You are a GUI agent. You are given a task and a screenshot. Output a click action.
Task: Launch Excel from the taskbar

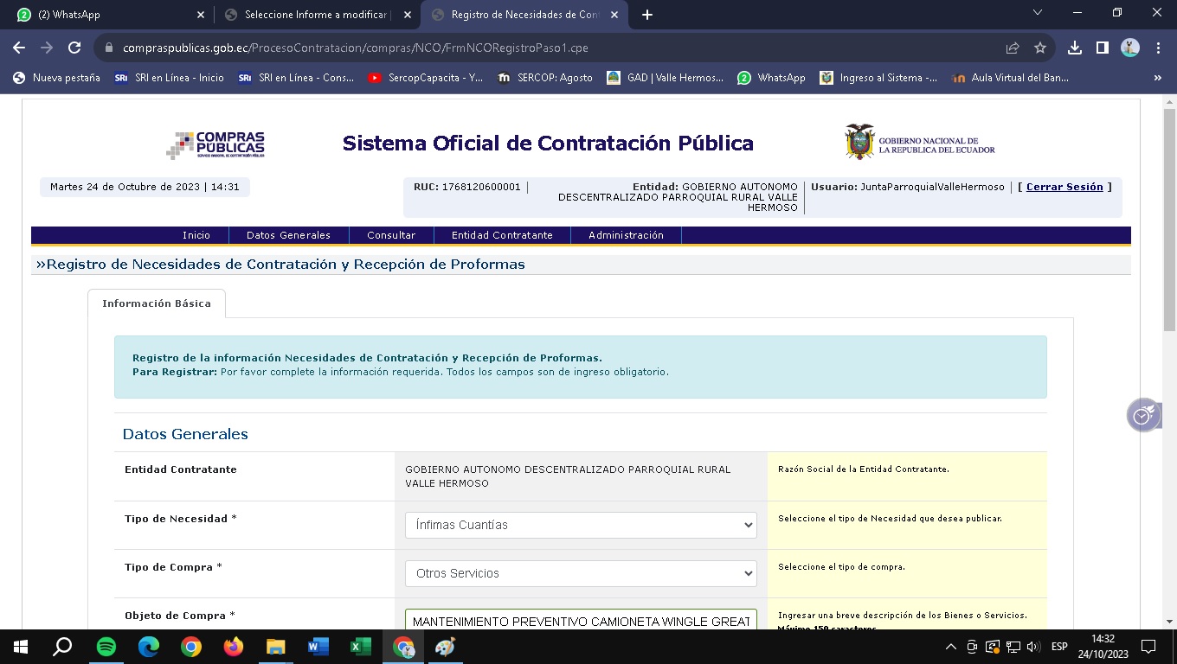coord(360,647)
